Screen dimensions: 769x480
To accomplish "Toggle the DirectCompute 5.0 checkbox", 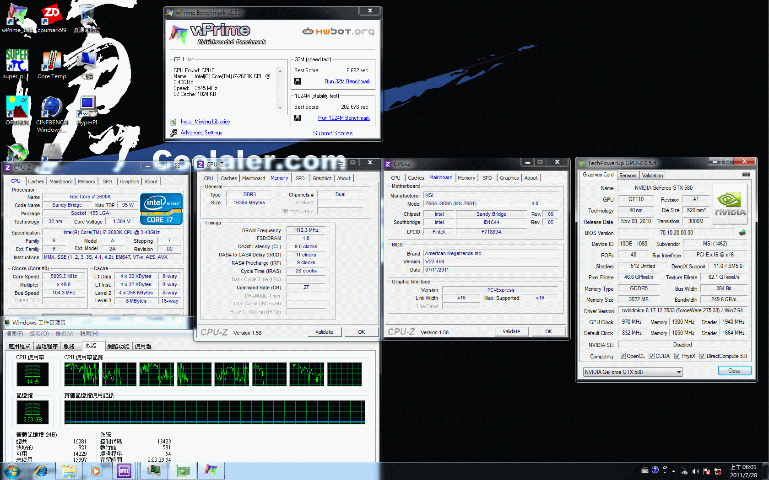I will [702, 356].
